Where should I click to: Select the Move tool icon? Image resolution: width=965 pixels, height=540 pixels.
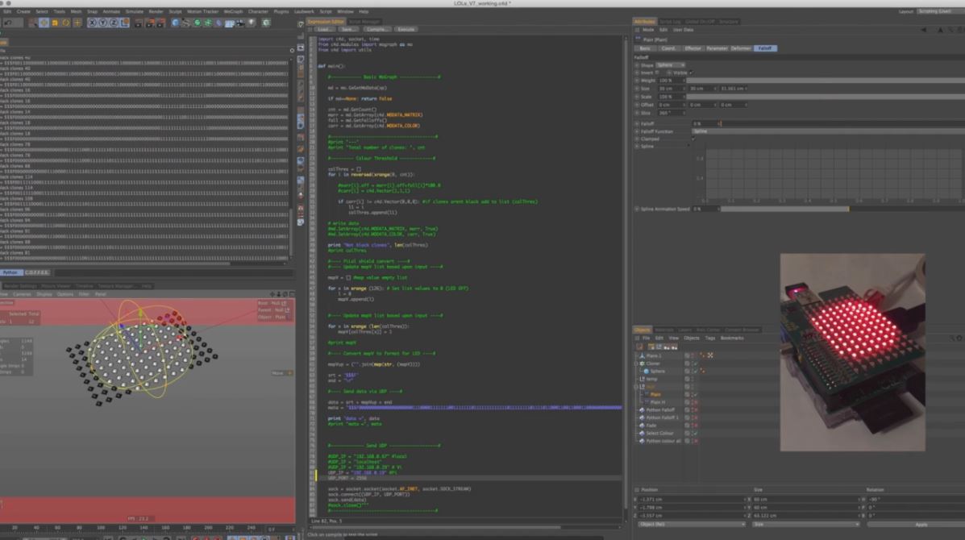pos(44,23)
